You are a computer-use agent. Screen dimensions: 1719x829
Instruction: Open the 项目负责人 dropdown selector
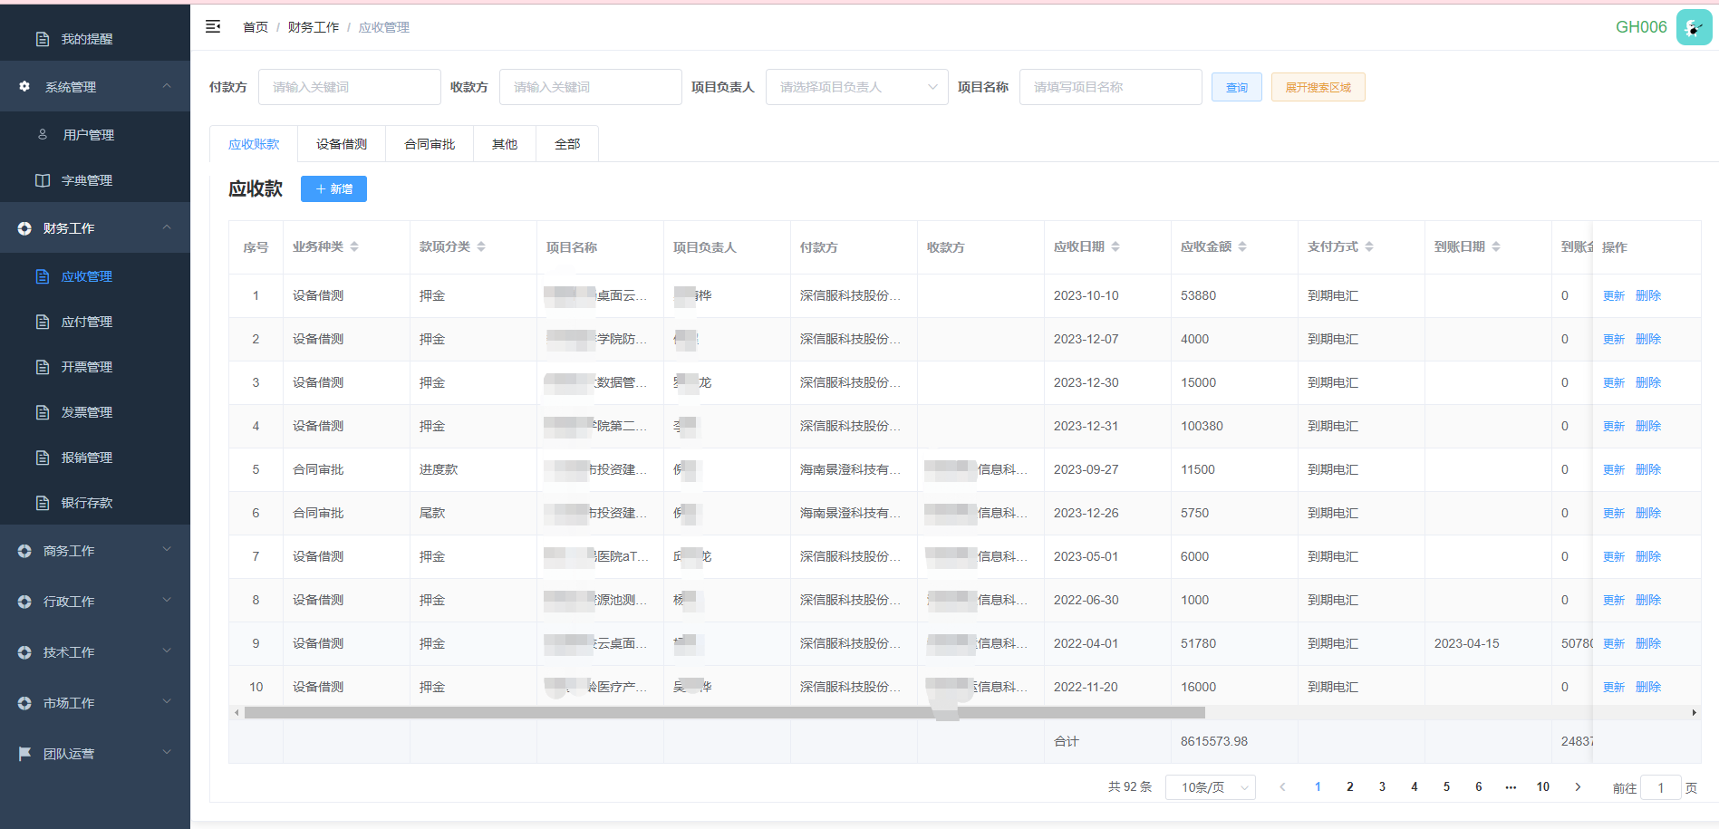(x=857, y=87)
